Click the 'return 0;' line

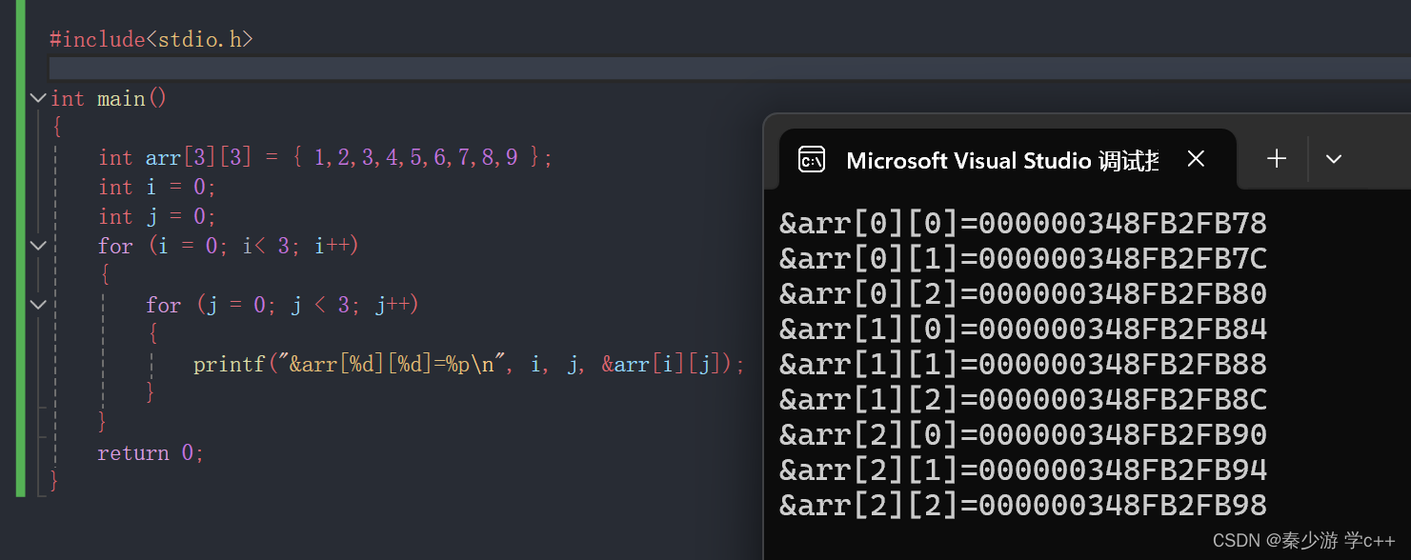(151, 452)
